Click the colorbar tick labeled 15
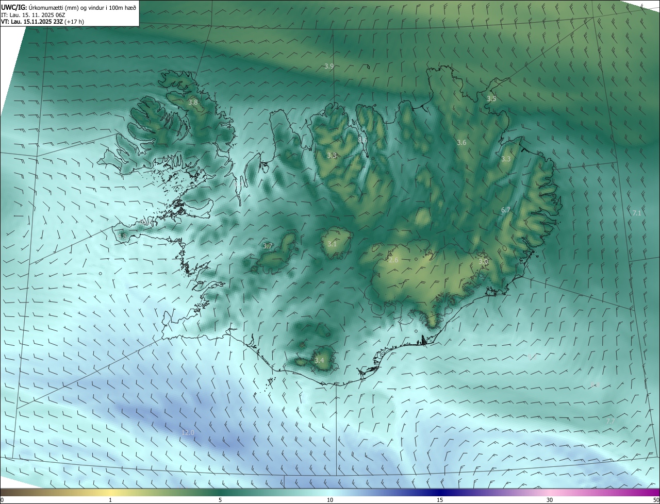The image size is (660, 504). point(440,500)
